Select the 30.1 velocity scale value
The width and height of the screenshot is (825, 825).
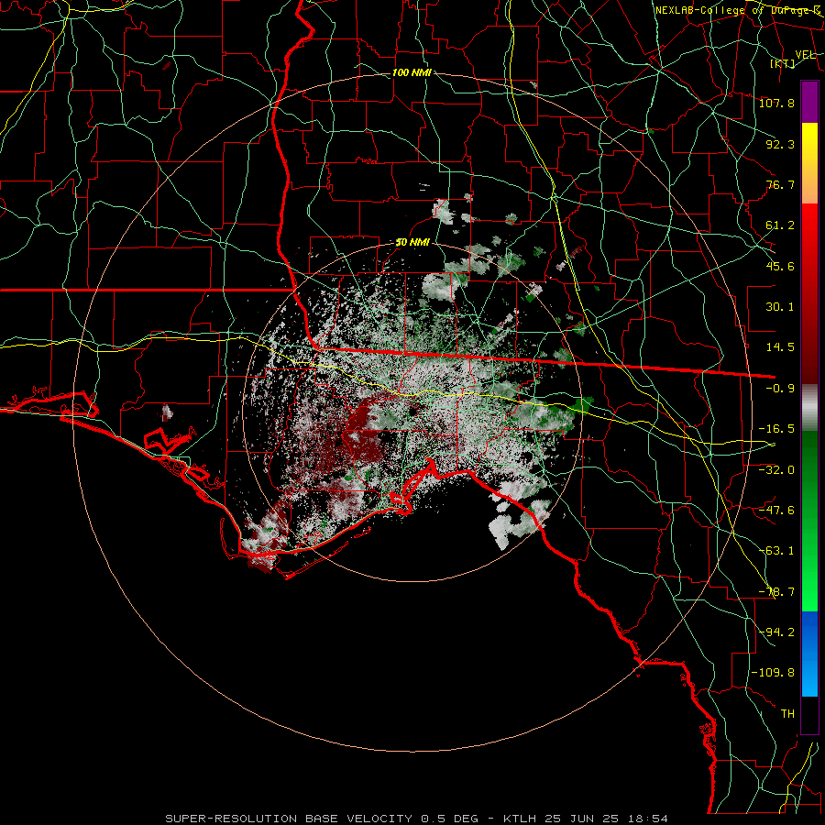coord(780,307)
